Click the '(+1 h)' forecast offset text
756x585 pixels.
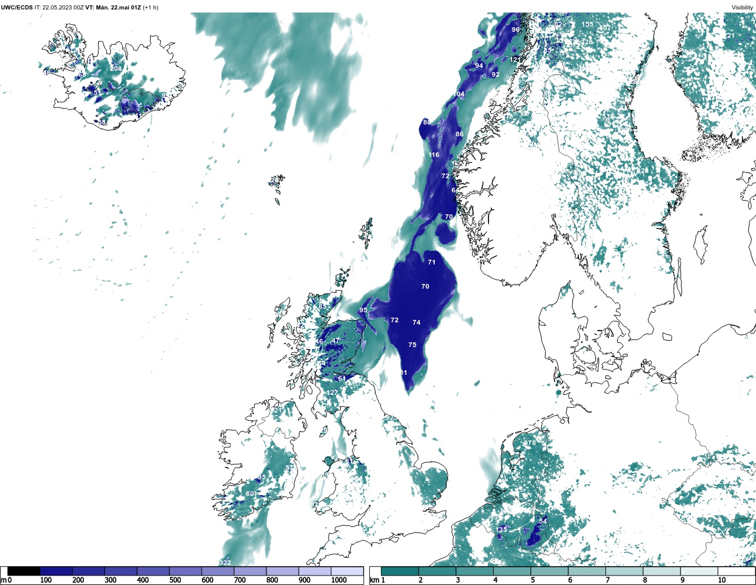150,8
